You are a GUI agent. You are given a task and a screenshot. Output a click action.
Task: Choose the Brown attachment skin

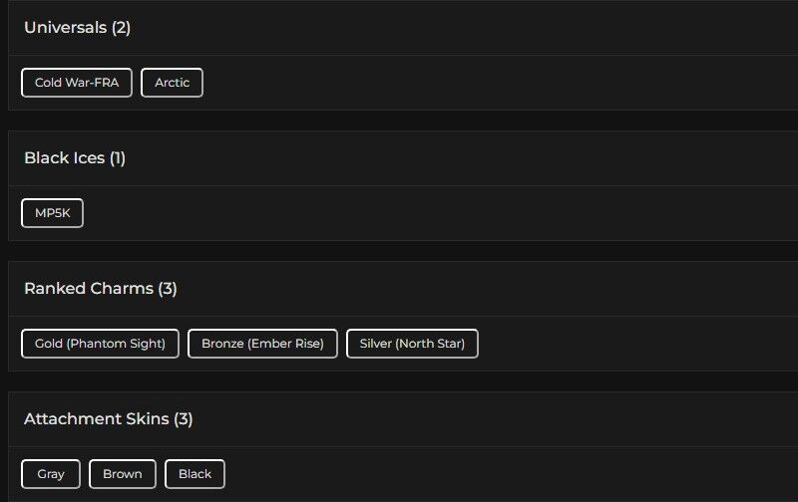coord(123,474)
